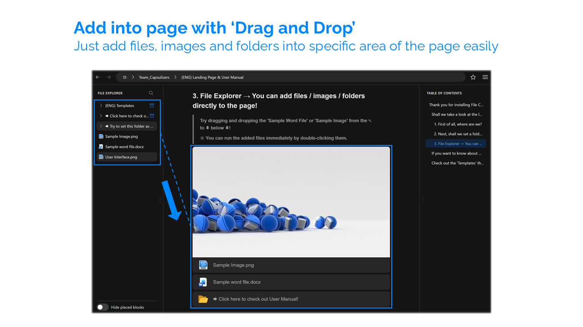Open the hamburger menu
The height and width of the screenshot is (327, 583).
[486, 77]
